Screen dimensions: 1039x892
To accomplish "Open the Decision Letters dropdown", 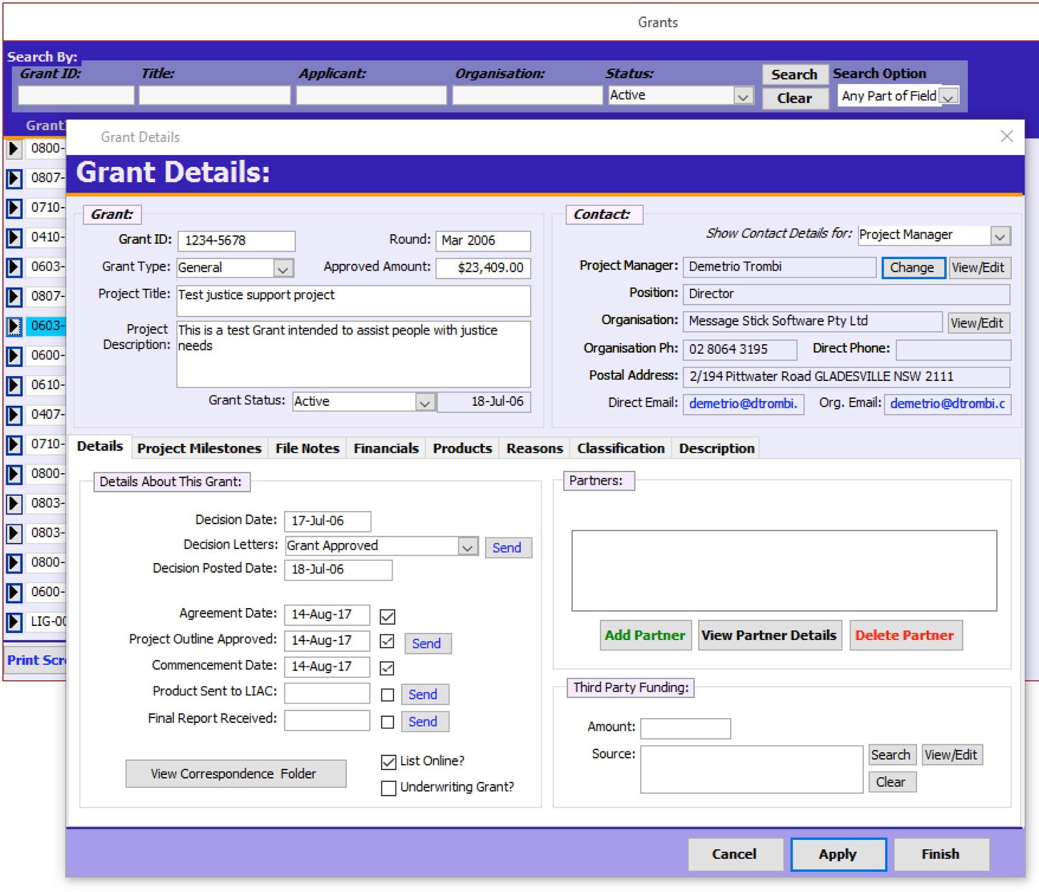I will 468,546.
